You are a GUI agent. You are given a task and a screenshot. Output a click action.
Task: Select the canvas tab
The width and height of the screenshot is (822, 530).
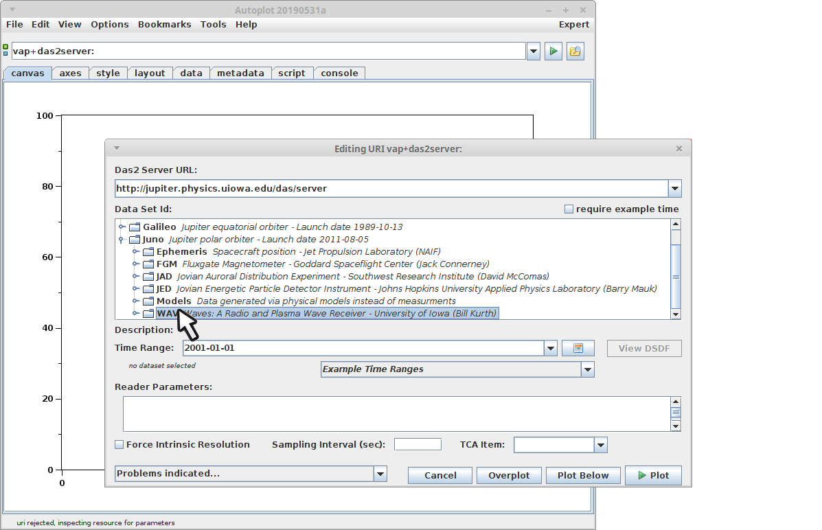27,73
